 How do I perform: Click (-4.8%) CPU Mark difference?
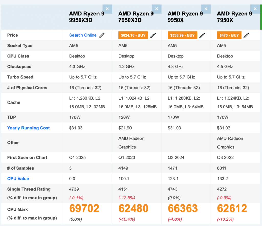(175, 219)
